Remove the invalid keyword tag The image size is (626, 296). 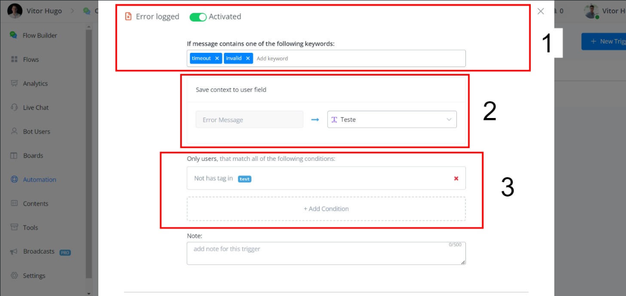pos(248,59)
